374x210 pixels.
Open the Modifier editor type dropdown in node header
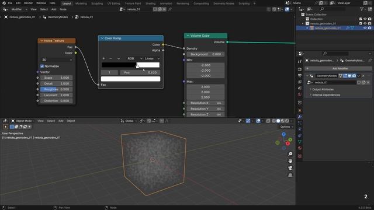[x=19, y=9]
